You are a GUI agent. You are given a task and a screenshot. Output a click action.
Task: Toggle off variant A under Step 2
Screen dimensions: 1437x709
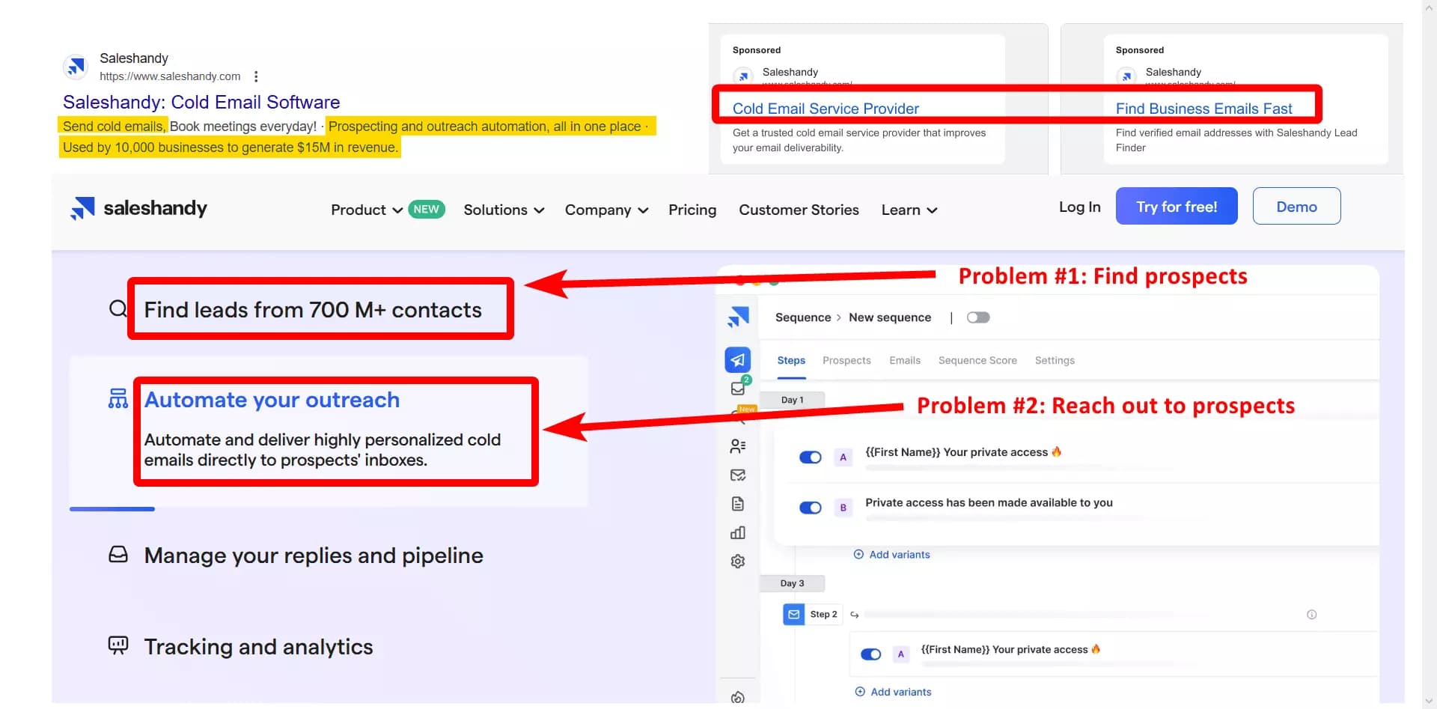871,654
